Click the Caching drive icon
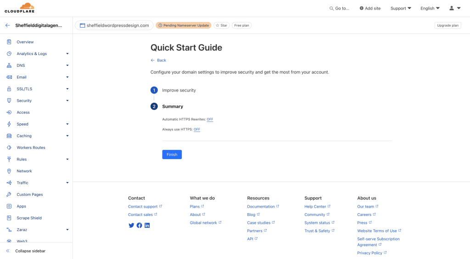Screen dimensions: 470x259 coord(9,136)
